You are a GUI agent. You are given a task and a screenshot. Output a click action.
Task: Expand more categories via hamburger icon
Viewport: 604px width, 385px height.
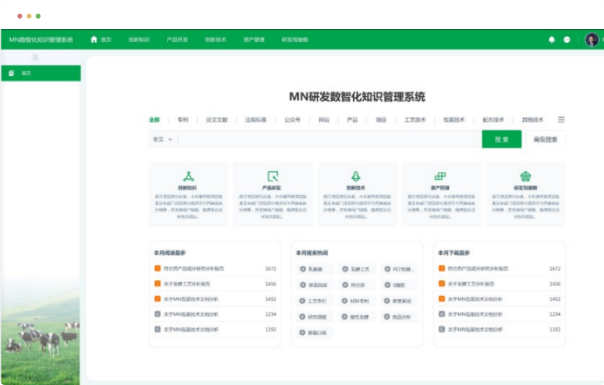[x=561, y=120]
